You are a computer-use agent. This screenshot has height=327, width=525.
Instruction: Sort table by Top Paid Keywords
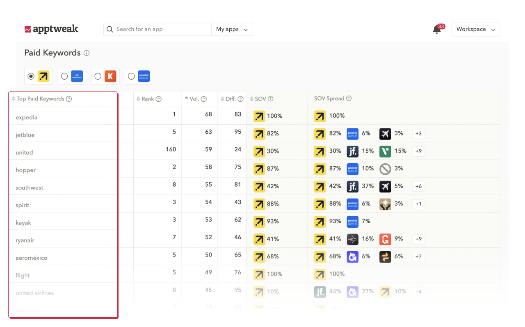tap(14, 99)
